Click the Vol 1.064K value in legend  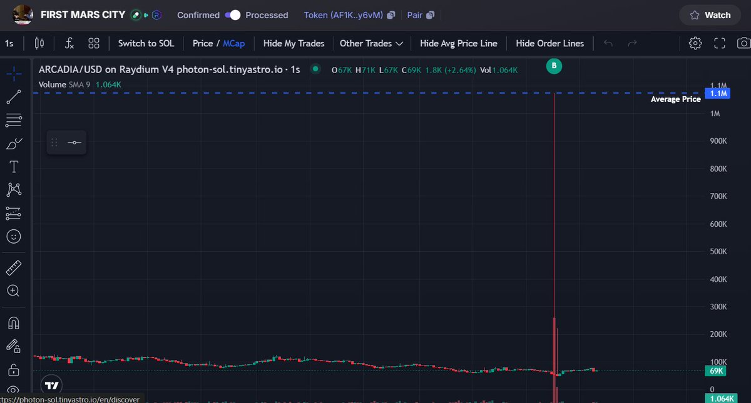tap(499, 70)
